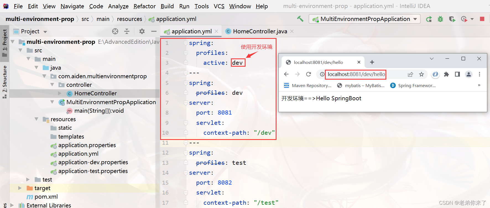490x208 pixels.
Task: Open the profiler run icon
Action: click(464, 19)
